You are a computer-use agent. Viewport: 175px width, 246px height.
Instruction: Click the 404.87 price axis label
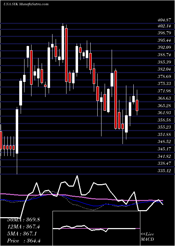click(x=164, y=20)
